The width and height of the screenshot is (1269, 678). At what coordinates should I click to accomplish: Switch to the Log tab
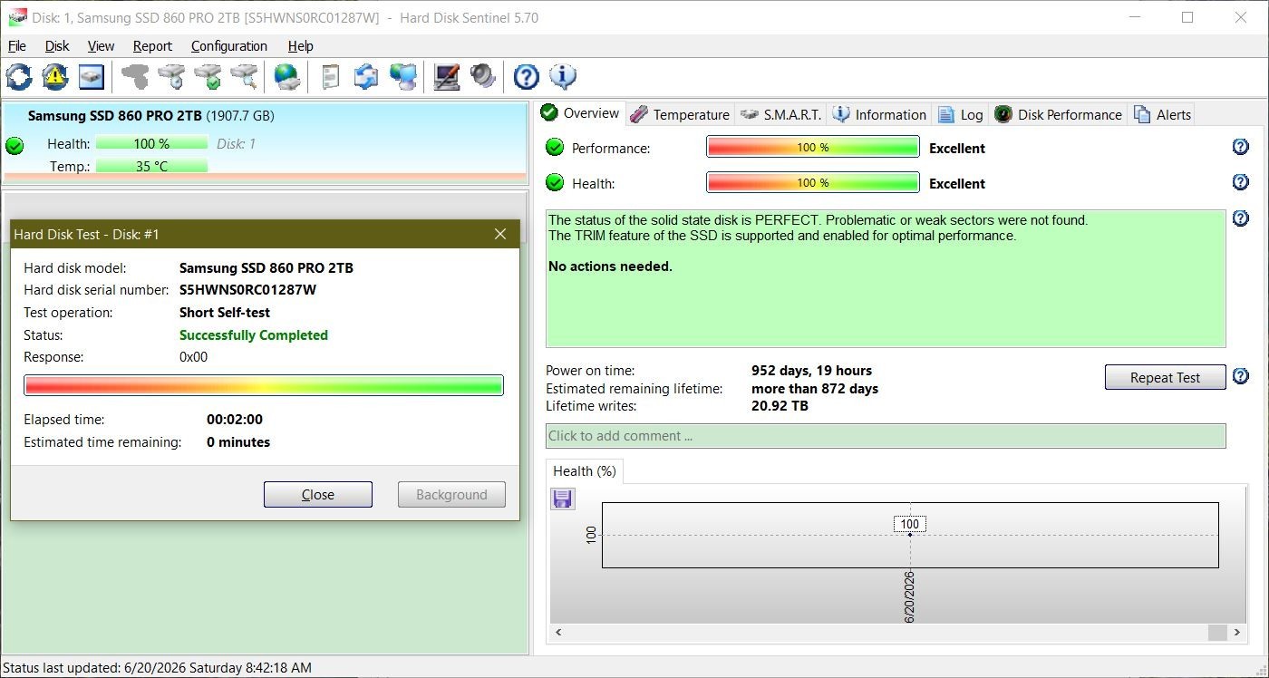(x=961, y=114)
